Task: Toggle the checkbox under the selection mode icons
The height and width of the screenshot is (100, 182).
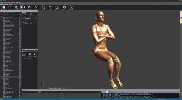Action: click(23, 58)
